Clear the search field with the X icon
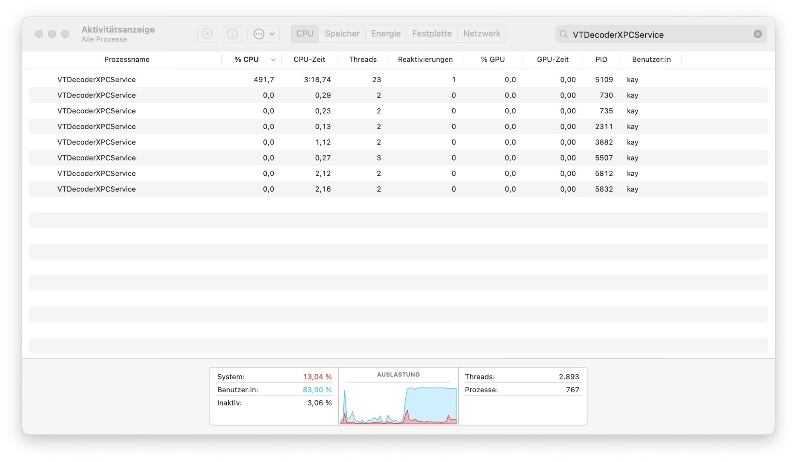Viewport: 797px width, 462px height. click(x=758, y=34)
